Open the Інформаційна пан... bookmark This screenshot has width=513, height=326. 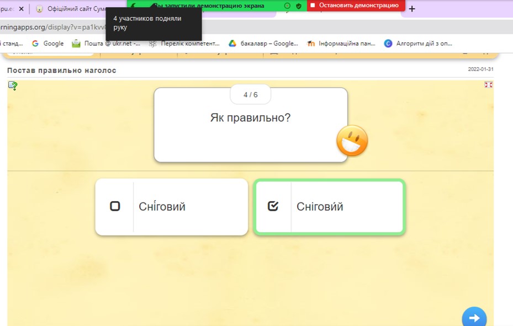click(x=341, y=44)
